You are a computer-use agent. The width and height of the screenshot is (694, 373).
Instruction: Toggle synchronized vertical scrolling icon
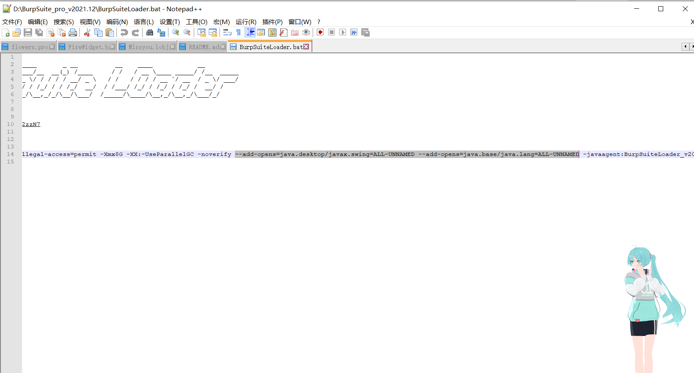point(202,32)
